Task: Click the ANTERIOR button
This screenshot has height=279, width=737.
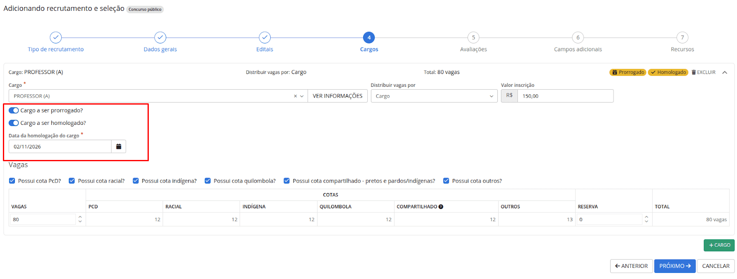Action: coord(631,266)
